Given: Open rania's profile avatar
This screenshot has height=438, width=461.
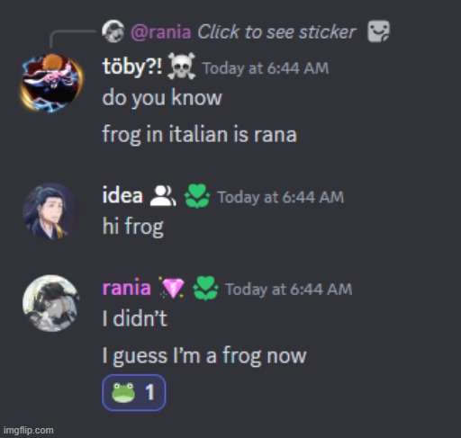Looking at the screenshot, I should pyautogui.click(x=50, y=303).
